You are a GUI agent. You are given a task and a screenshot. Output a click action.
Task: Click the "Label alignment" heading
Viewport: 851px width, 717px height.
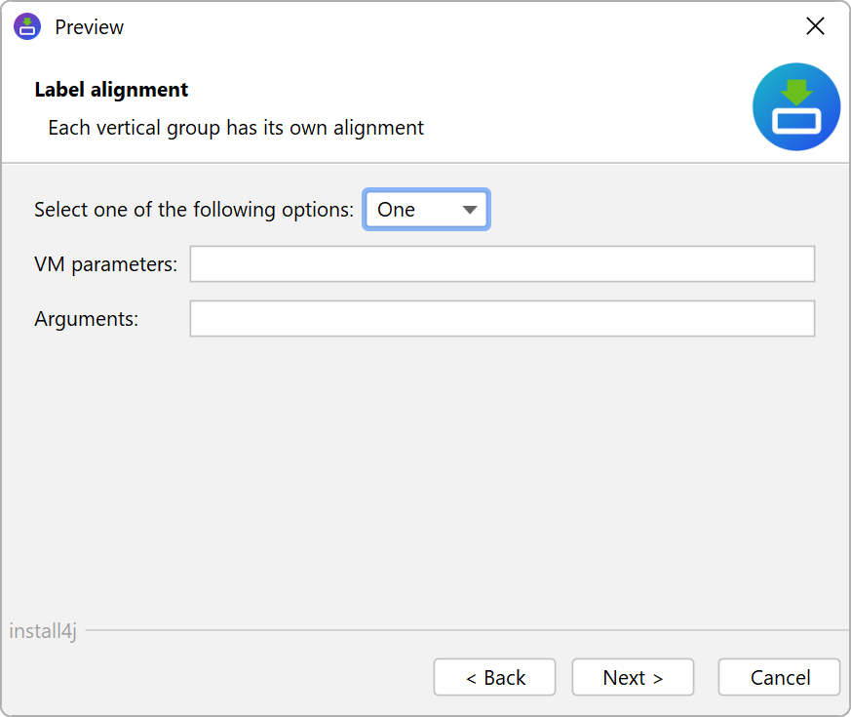tap(111, 90)
